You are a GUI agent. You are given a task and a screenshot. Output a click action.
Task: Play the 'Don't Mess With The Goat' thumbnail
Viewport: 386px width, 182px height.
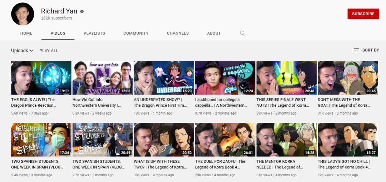click(x=348, y=78)
